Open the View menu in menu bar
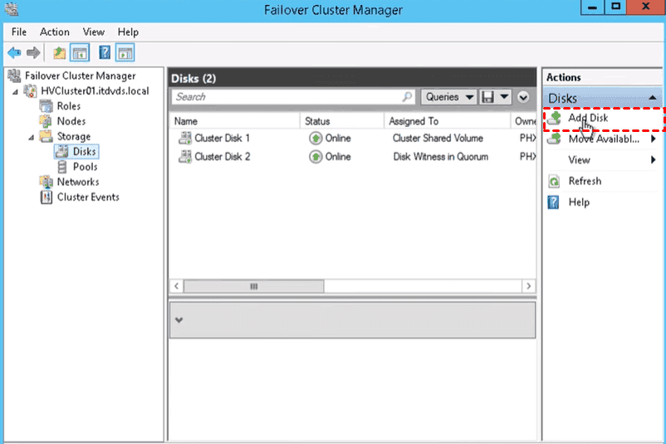The width and height of the screenshot is (666, 444). pyautogui.click(x=94, y=32)
